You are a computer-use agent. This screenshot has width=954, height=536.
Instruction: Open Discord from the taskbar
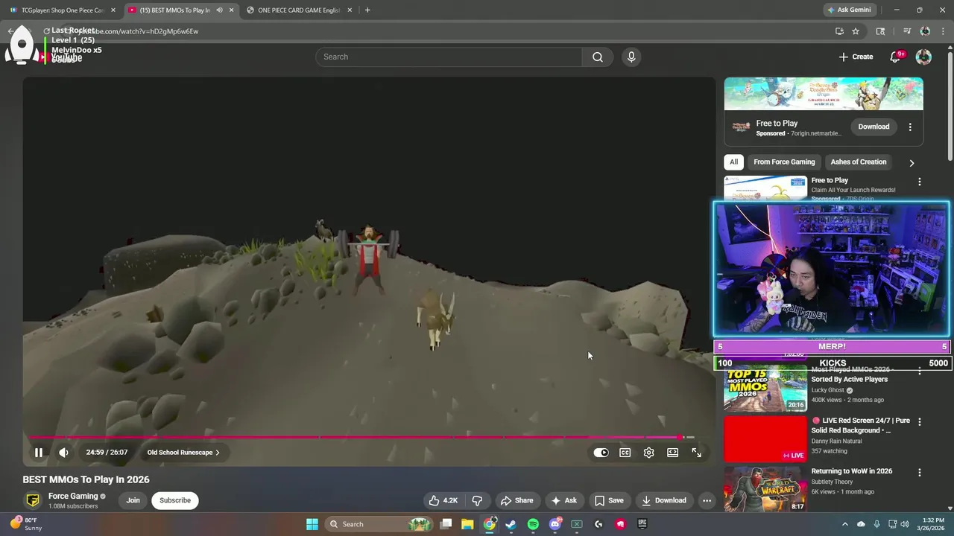(x=555, y=524)
